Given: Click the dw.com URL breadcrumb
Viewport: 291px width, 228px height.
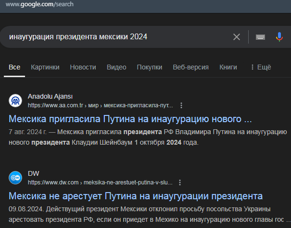Looking at the screenshot, I should [x=100, y=182].
